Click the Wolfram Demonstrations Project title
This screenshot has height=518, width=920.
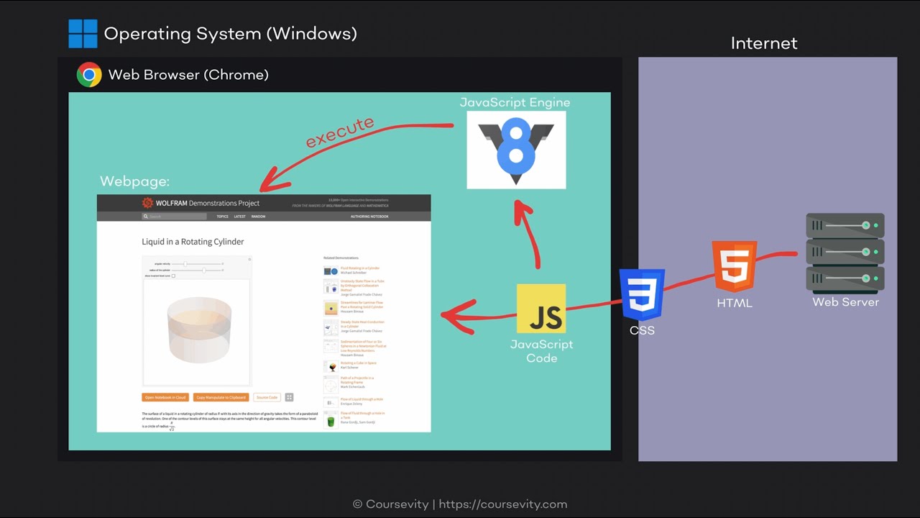coord(208,203)
